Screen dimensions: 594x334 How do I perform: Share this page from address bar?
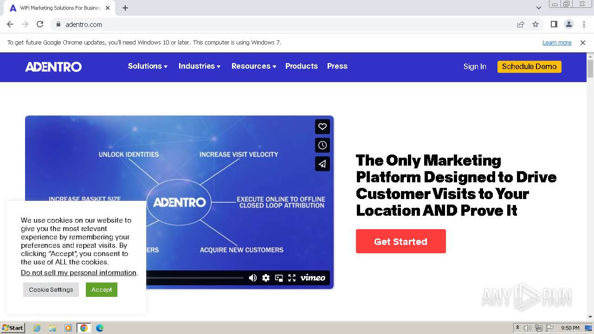click(x=521, y=24)
